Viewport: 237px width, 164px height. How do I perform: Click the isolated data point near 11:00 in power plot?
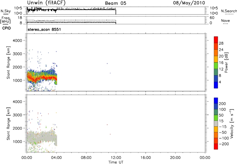pos(107,64)
